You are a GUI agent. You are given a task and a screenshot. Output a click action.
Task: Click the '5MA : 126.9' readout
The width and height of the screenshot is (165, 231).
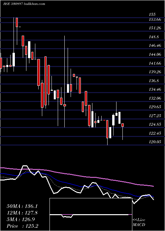pos(21,219)
